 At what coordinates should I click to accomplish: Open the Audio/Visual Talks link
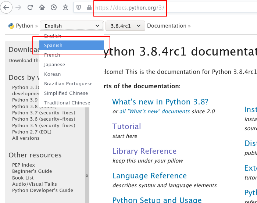35,184
